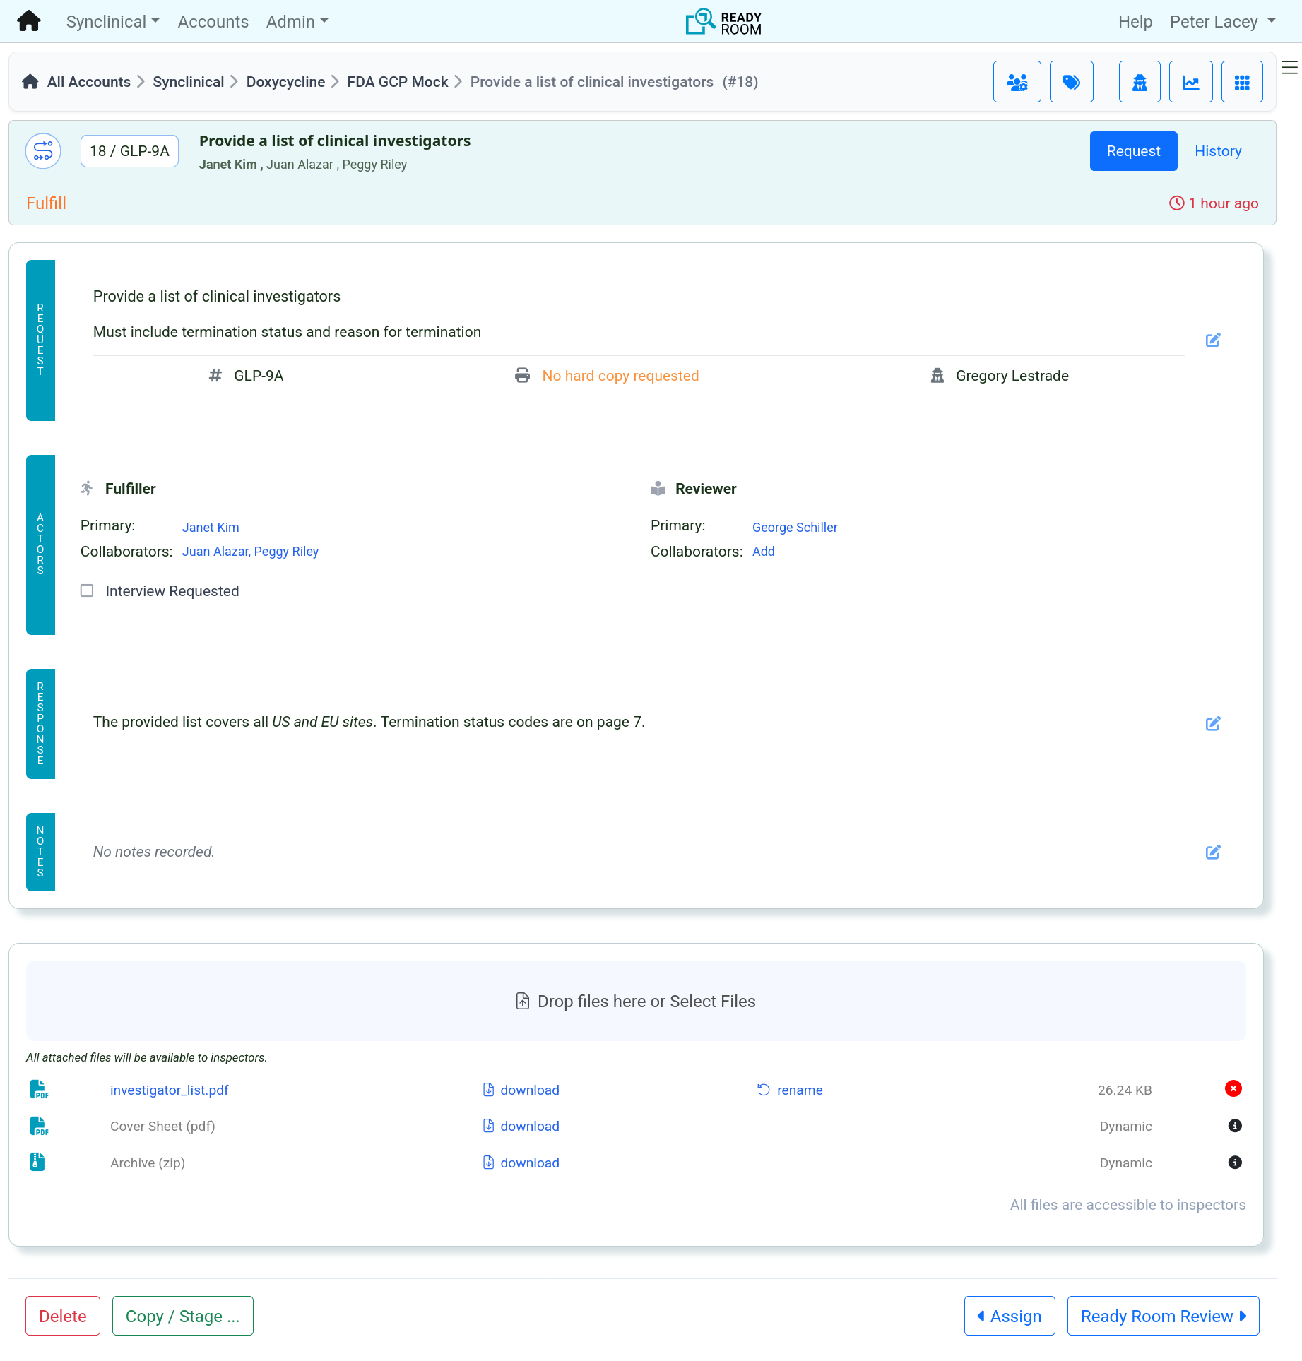Viewport: 1302px width, 1361px height.
Task: Click the Delete button
Action: click(x=63, y=1317)
